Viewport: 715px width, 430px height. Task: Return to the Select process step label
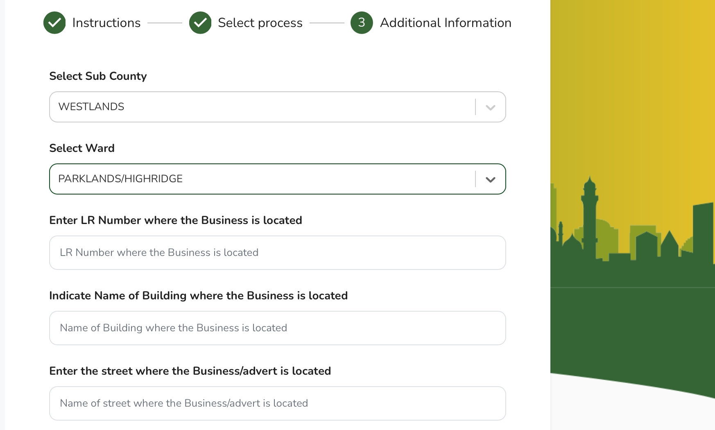pyautogui.click(x=260, y=23)
